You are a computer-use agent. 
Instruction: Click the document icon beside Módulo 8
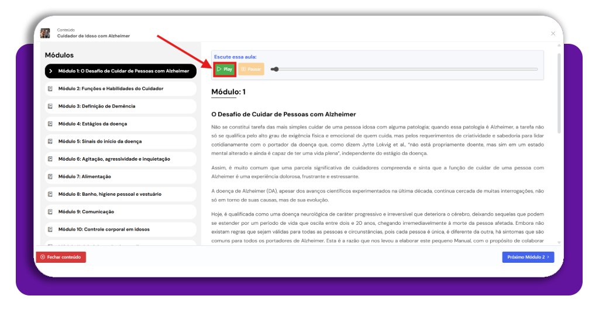pyautogui.click(x=51, y=194)
